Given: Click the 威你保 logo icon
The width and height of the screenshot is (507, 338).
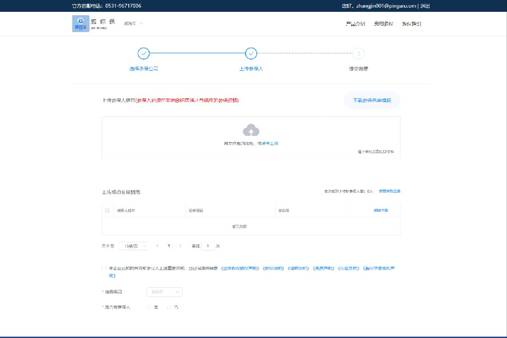Looking at the screenshot, I should 81,24.
